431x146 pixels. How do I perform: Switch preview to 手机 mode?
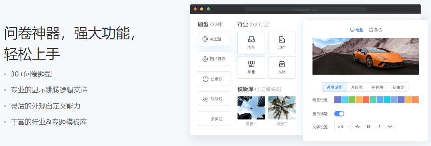[x=375, y=30]
